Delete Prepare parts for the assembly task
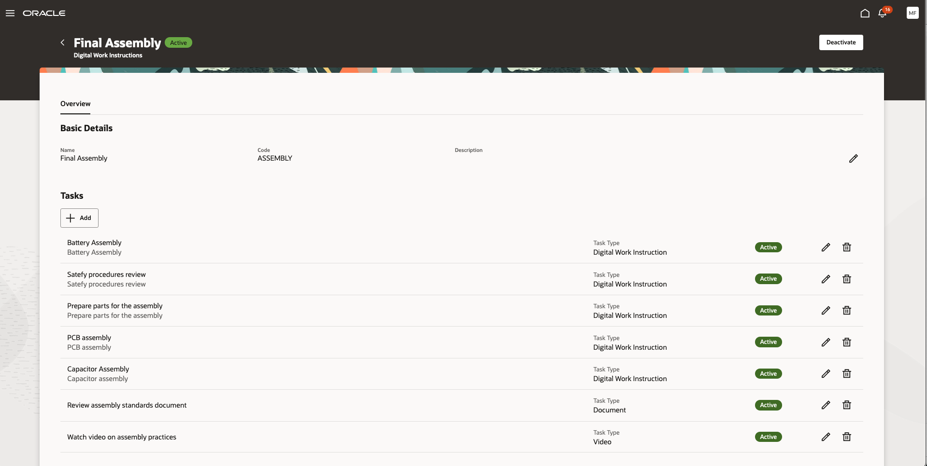Image resolution: width=927 pixels, height=466 pixels. [x=846, y=310]
